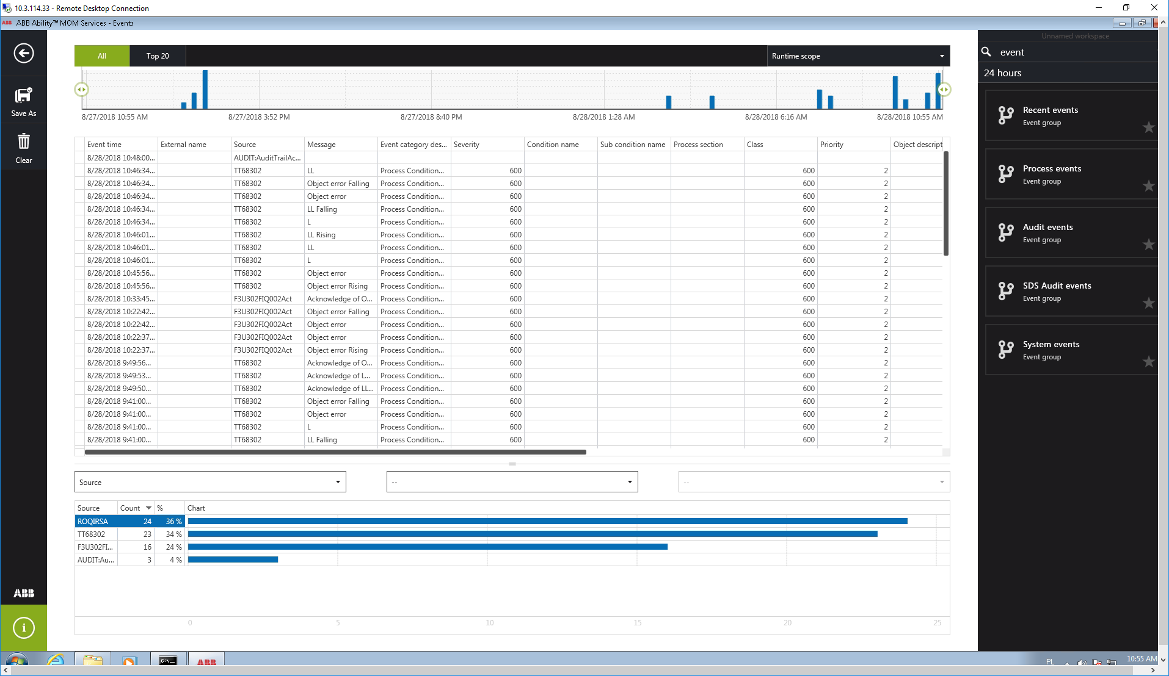Select the All tab
This screenshot has width=1169, height=676.
click(x=102, y=56)
